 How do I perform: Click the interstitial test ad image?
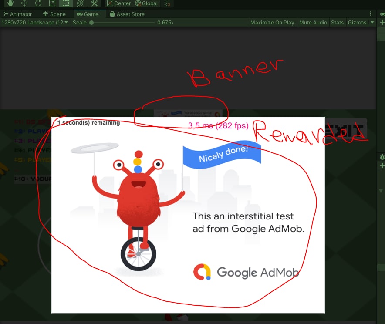pos(188,215)
